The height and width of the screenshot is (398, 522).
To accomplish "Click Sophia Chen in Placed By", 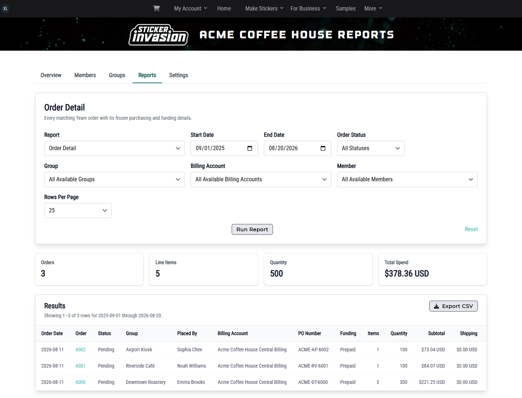I will click(x=190, y=350).
